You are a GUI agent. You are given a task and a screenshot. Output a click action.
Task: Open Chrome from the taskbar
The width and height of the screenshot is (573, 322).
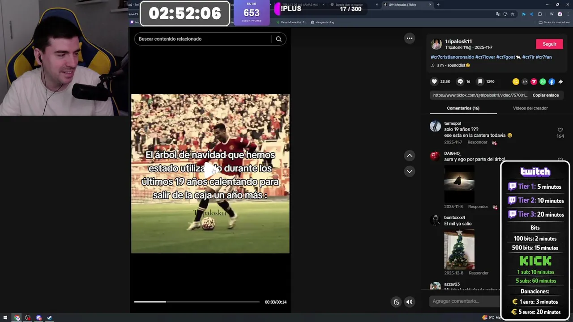[x=17, y=318]
